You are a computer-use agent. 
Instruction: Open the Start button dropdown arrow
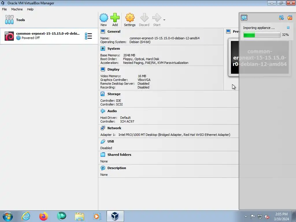(164, 20)
